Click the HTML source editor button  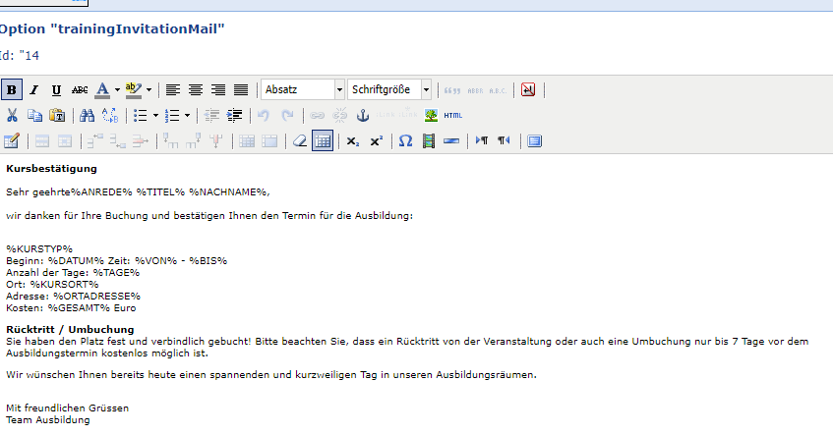452,115
